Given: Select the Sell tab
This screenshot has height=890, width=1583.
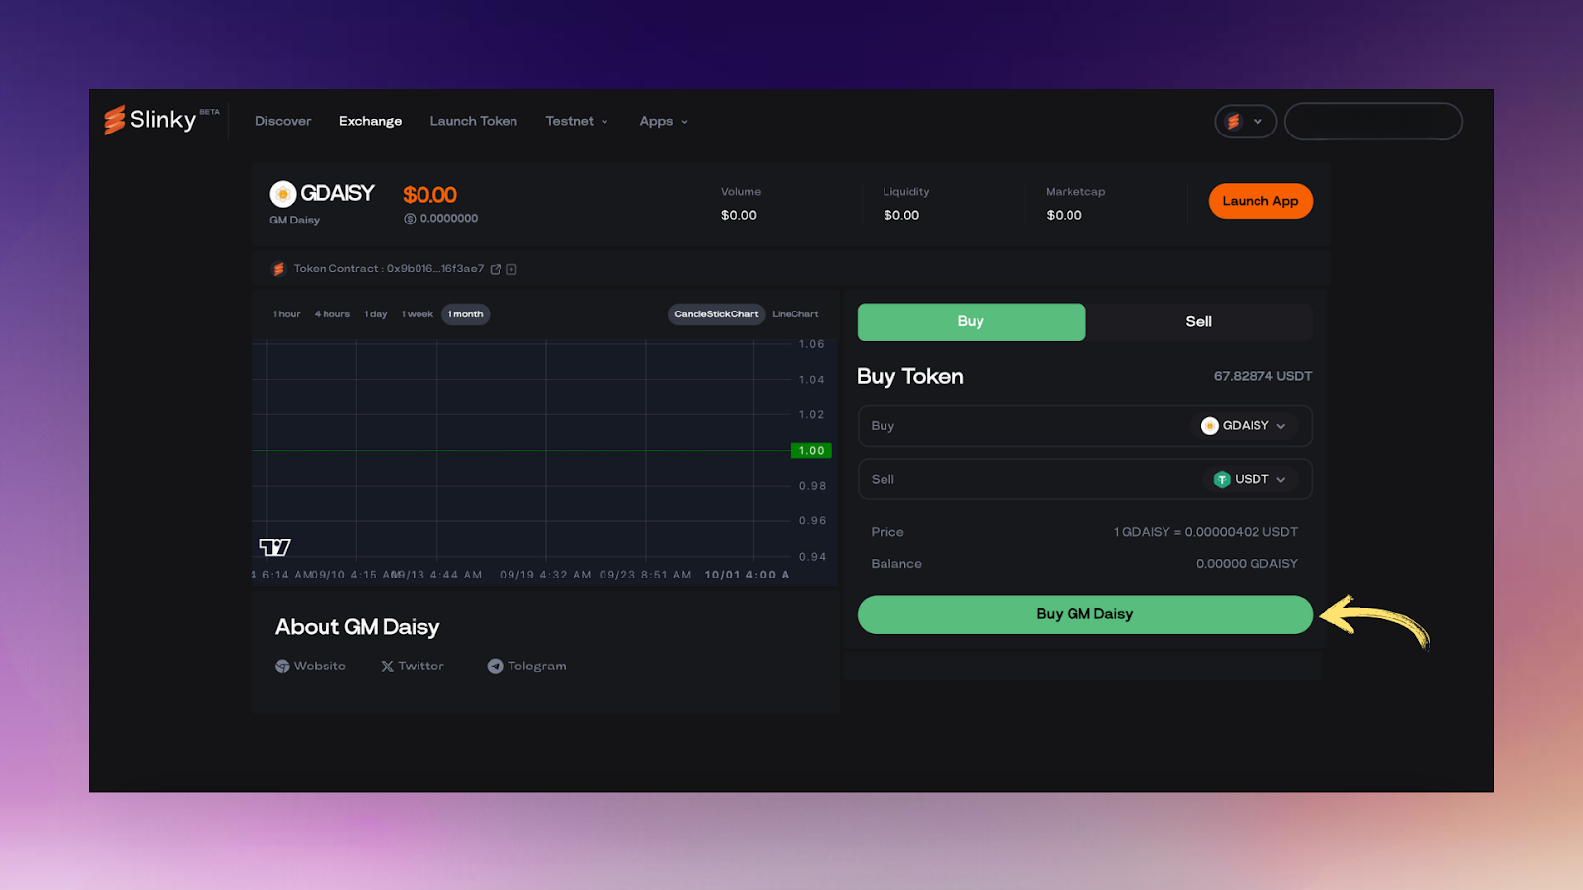Looking at the screenshot, I should 1199,322.
